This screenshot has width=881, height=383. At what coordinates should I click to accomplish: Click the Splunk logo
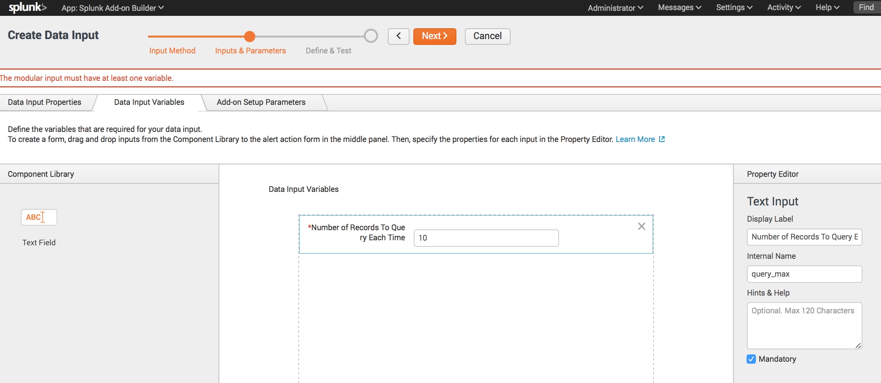(27, 8)
